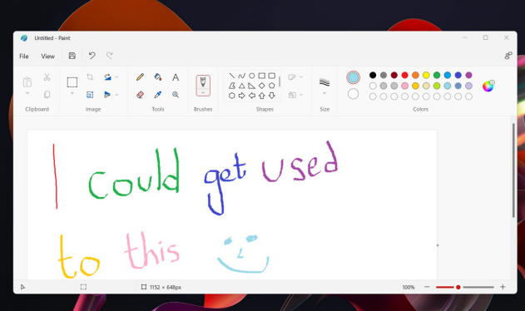Pick the black color swatch
The height and width of the screenshot is (311, 525).
[373, 75]
